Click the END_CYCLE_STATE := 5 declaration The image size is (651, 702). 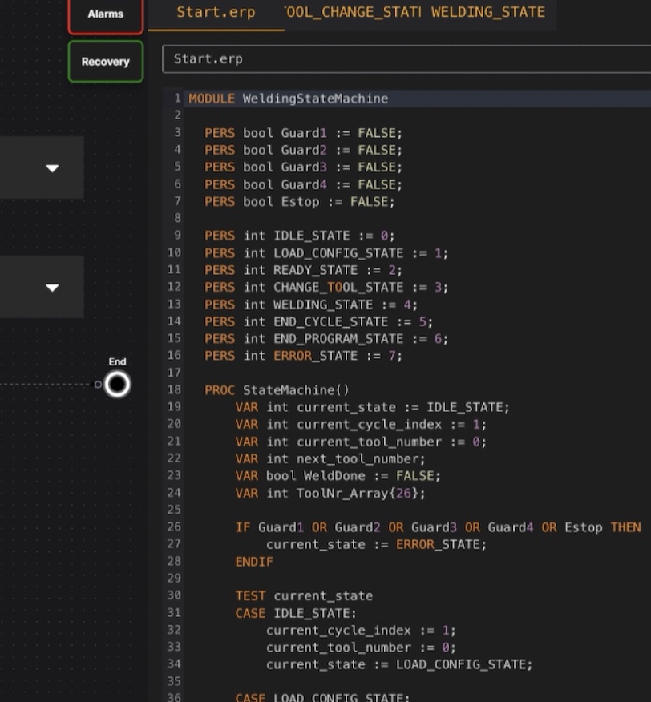pyautogui.click(x=318, y=321)
